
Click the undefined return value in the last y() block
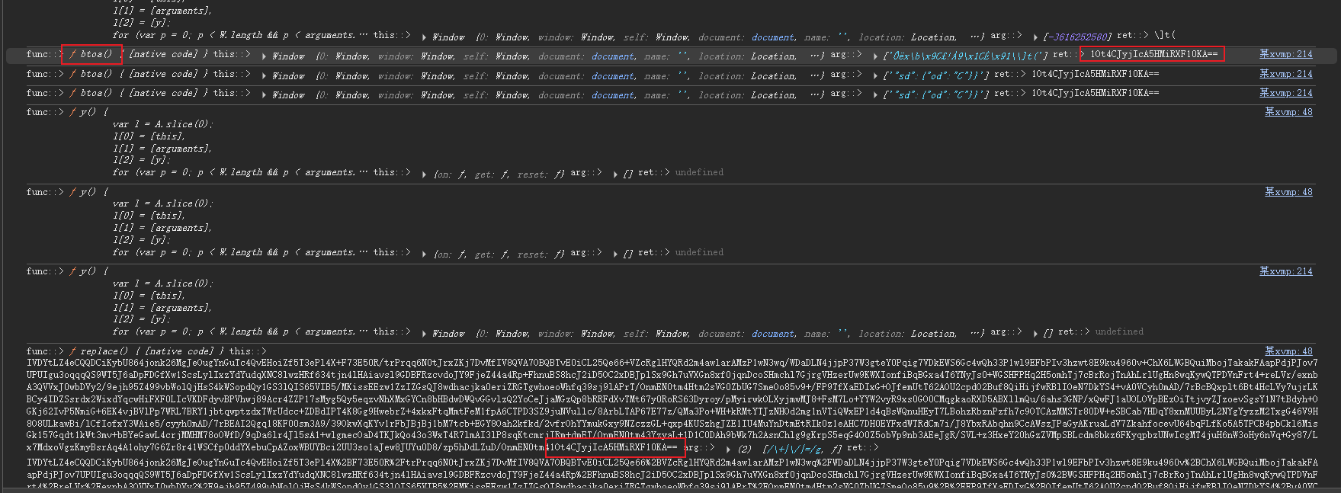pos(1119,331)
